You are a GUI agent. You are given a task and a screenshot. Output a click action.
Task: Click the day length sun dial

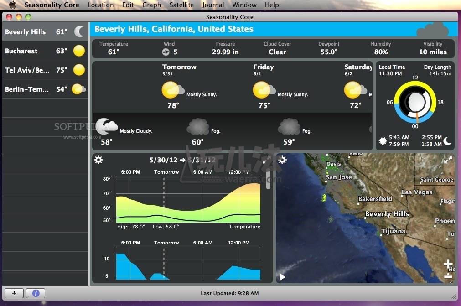[415, 102]
